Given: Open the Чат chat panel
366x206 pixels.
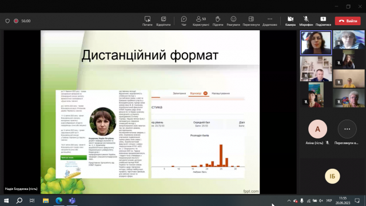Looking at the screenshot, I should tap(184, 21).
